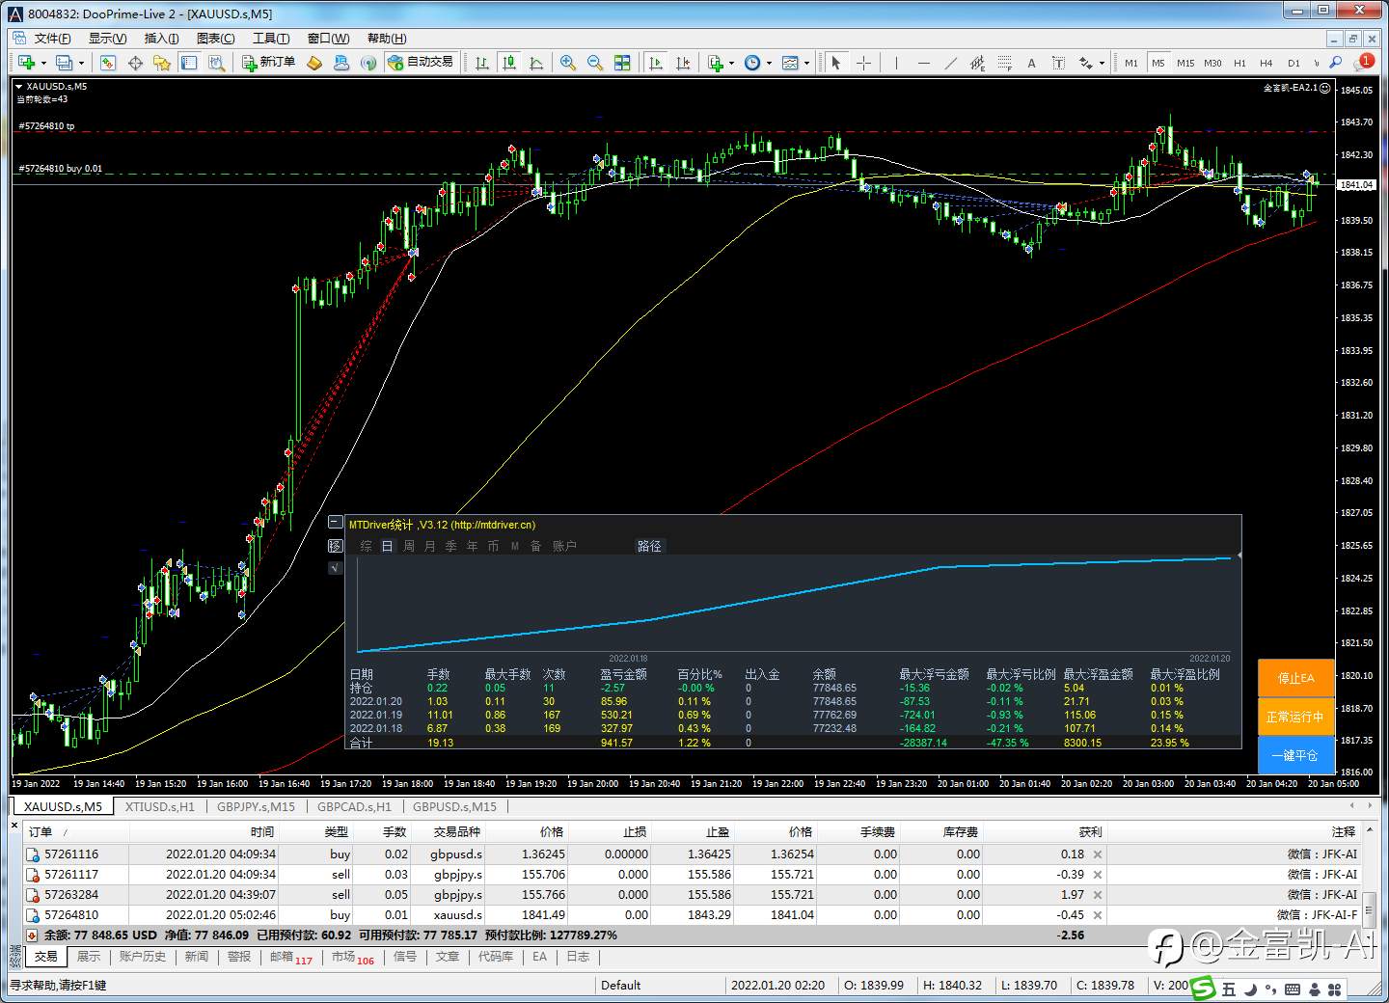This screenshot has width=1389, height=1003.
Task: Click the 正常运行中 status button
Action: point(1295,717)
